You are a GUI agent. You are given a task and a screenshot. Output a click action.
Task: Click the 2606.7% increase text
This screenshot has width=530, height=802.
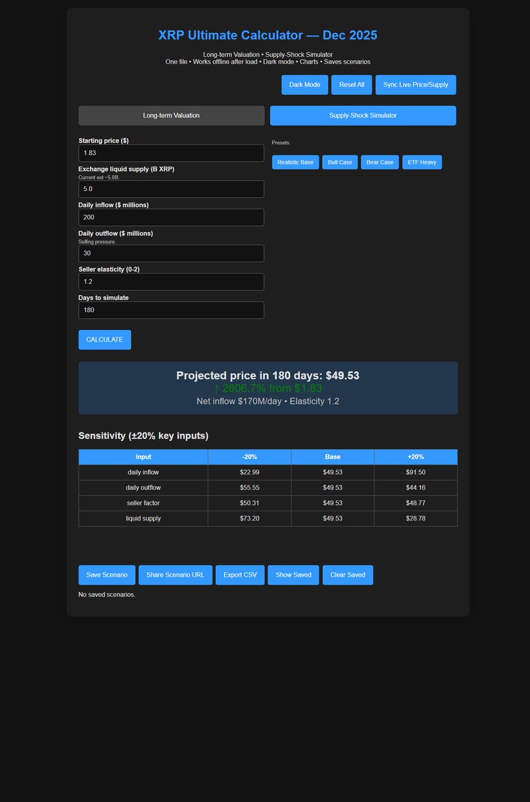268,388
